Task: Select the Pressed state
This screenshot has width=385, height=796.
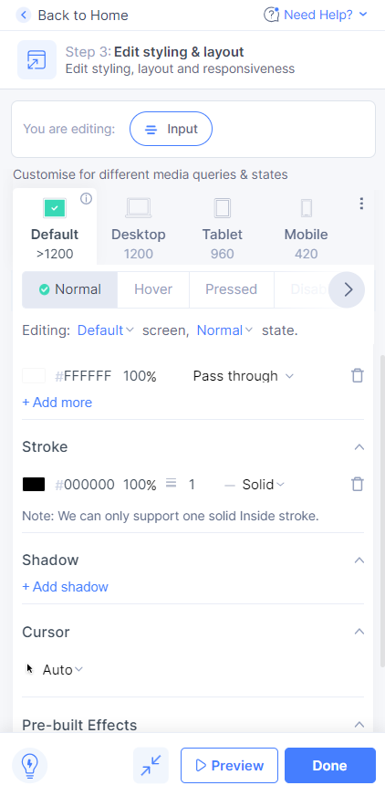Action: 232,289
